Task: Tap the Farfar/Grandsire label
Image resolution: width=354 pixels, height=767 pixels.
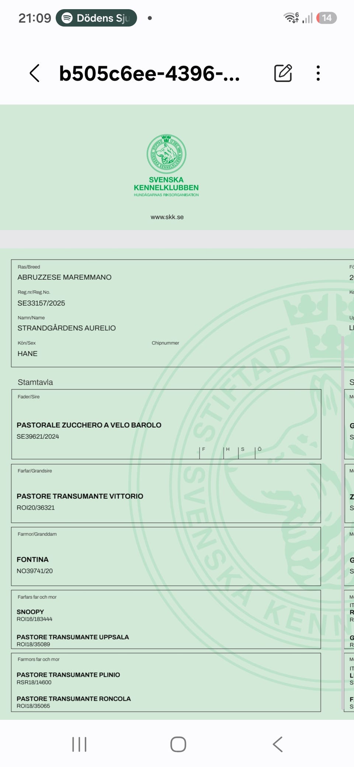Action: (35, 471)
